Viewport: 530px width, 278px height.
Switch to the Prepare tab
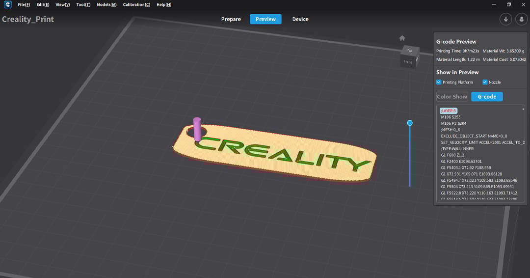click(x=231, y=19)
